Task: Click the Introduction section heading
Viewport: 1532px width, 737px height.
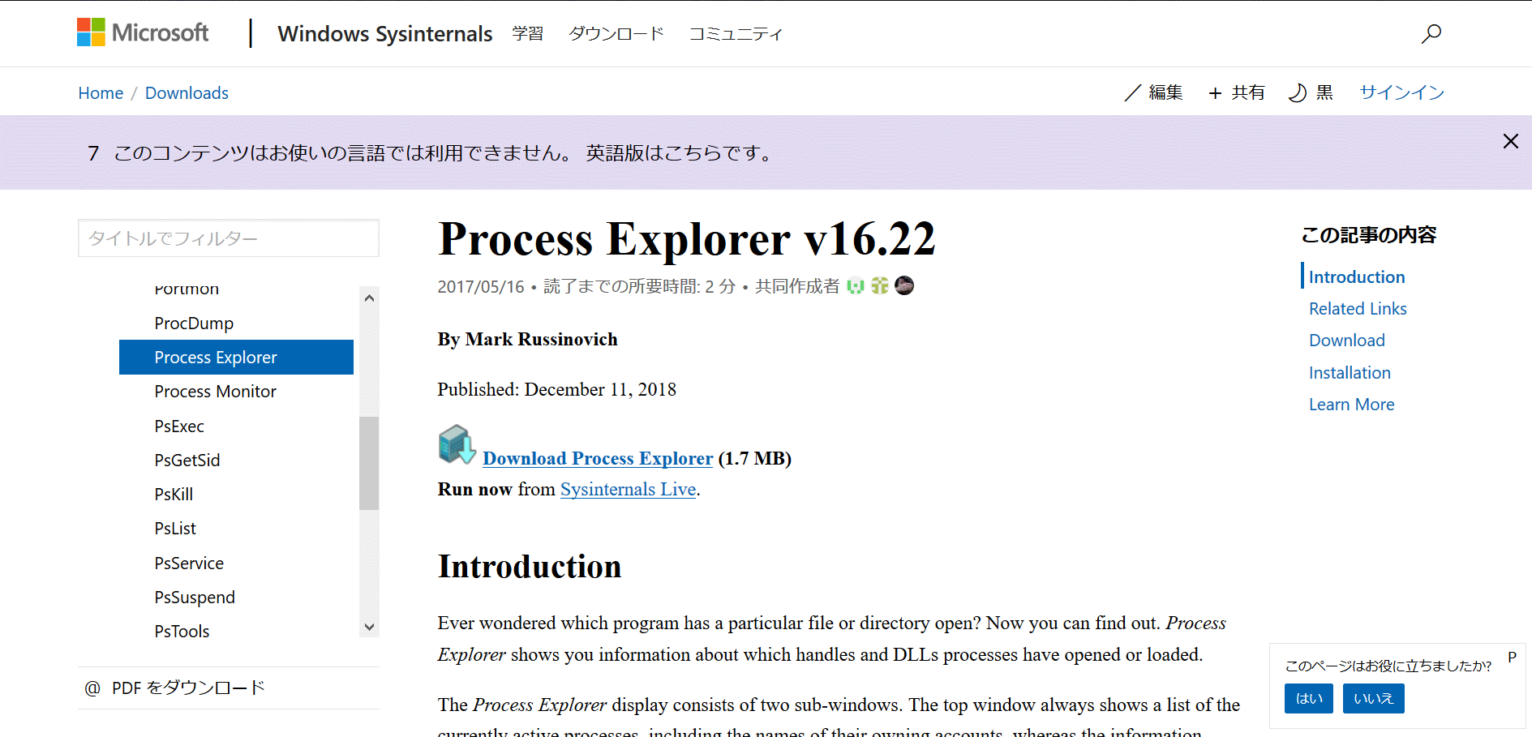Action: pos(530,567)
